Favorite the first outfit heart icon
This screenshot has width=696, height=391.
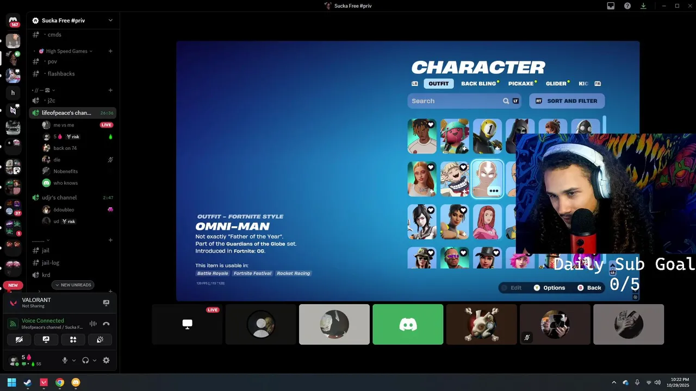tap(431, 125)
